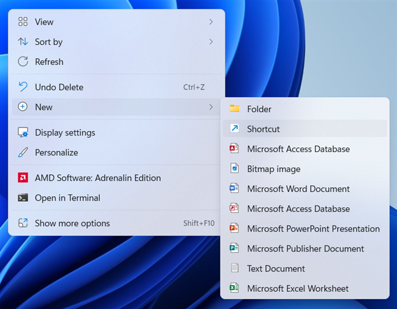
Task: Choose "Text Document" label text
Action: pyautogui.click(x=276, y=269)
